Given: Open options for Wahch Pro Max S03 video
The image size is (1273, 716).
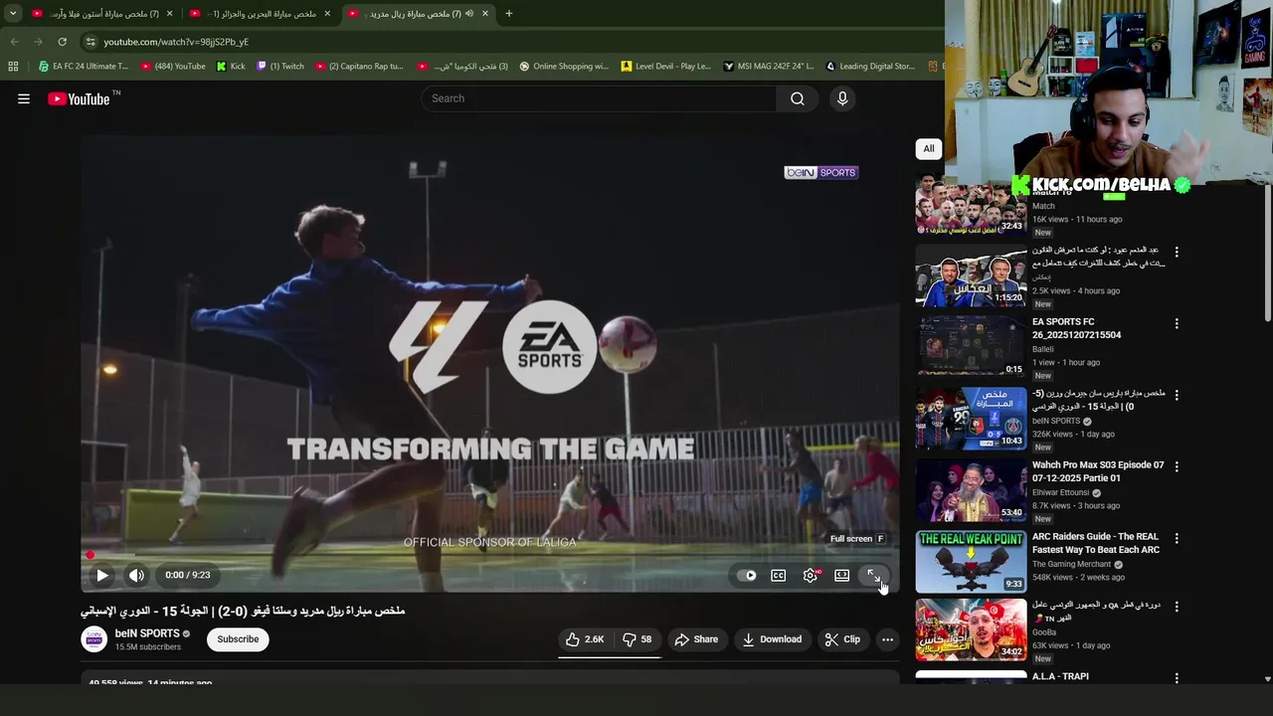Looking at the screenshot, I should tap(1177, 466).
